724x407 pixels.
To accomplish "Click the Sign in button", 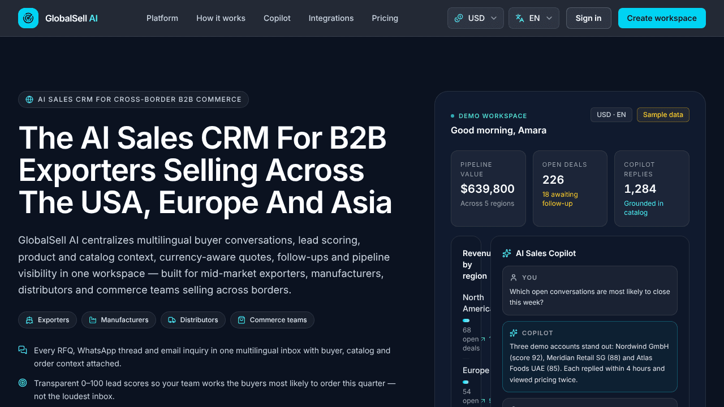I will tap(588, 18).
